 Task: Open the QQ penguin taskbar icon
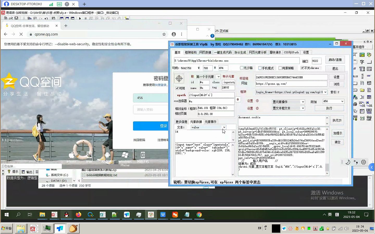coord(66,215)
